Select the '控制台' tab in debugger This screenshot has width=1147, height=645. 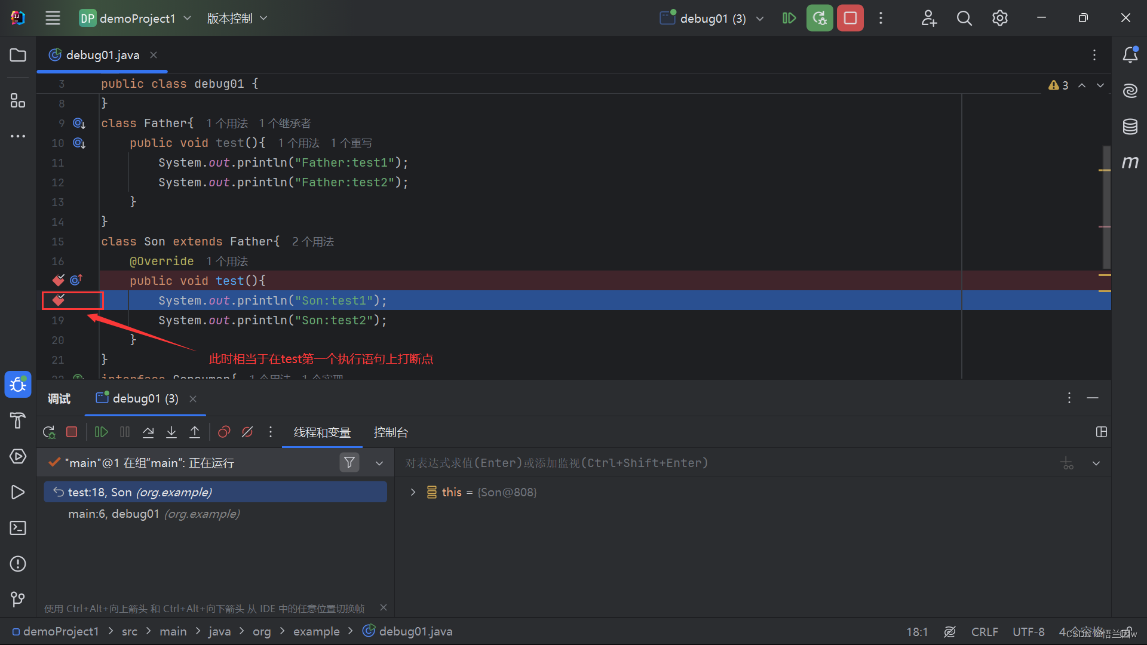[x=390, y=432]
